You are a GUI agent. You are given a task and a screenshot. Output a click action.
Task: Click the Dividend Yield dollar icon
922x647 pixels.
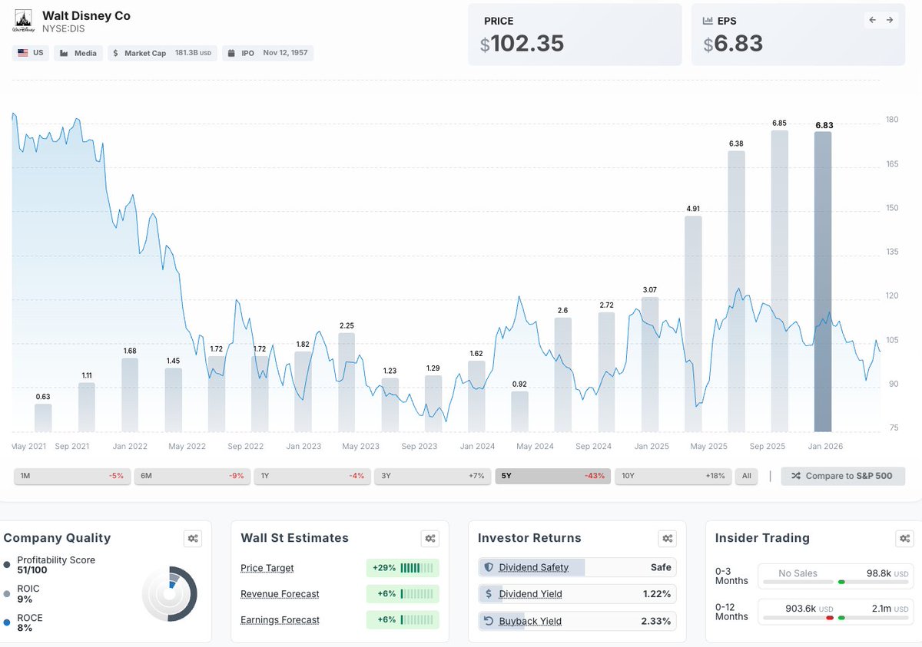click(488, 594)
